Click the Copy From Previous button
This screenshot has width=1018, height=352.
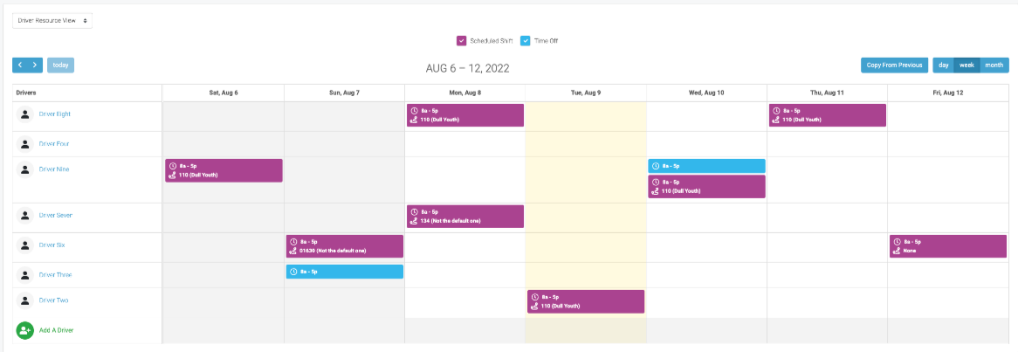(894, 65)
